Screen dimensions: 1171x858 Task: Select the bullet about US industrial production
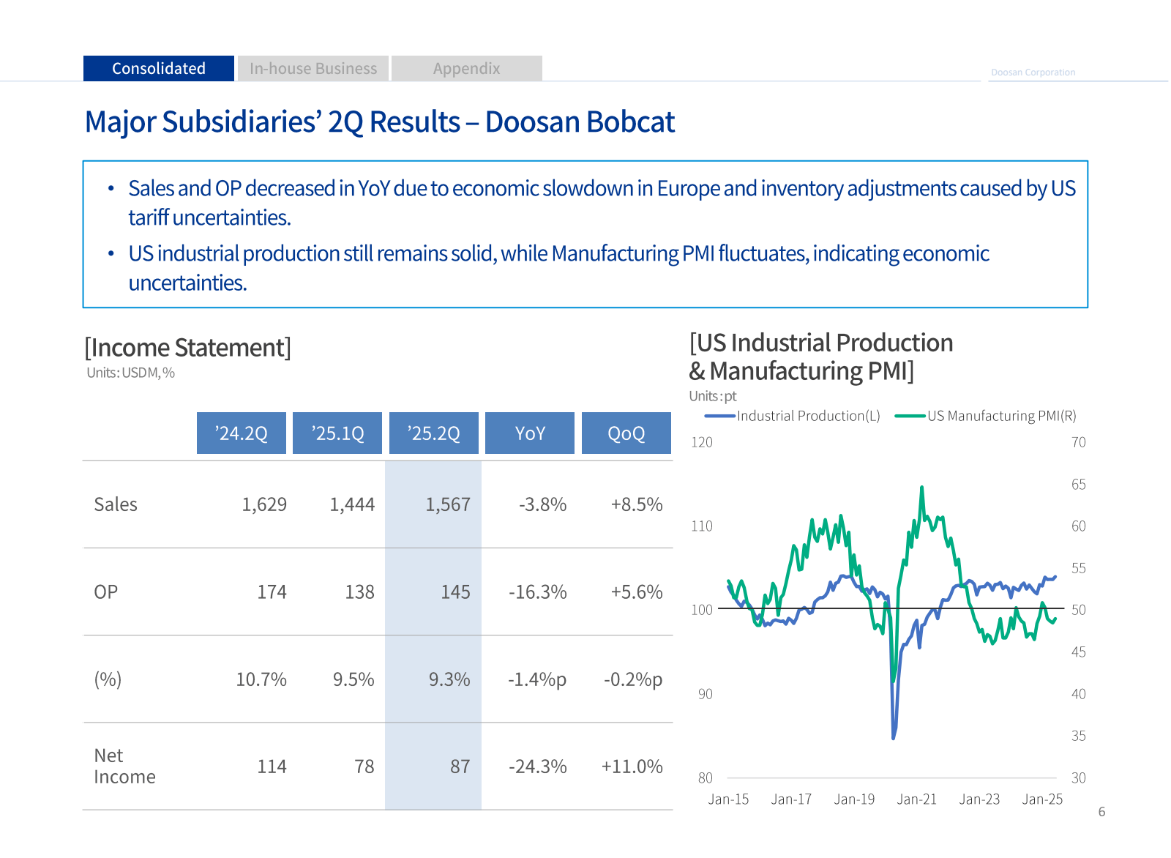[558, 268]
